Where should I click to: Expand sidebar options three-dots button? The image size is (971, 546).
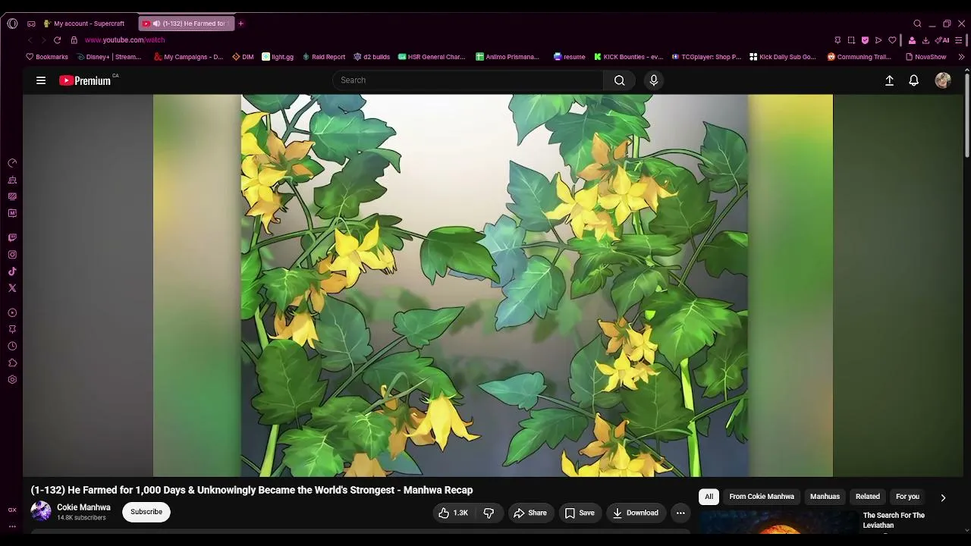(12, 526)
